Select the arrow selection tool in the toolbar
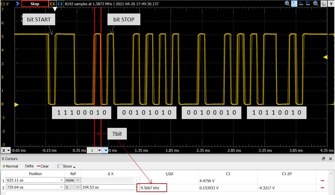Screen dimensions: 335x195 [294, 4]
